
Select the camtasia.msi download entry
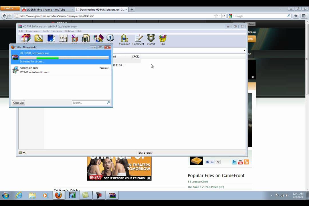[61, 70]
